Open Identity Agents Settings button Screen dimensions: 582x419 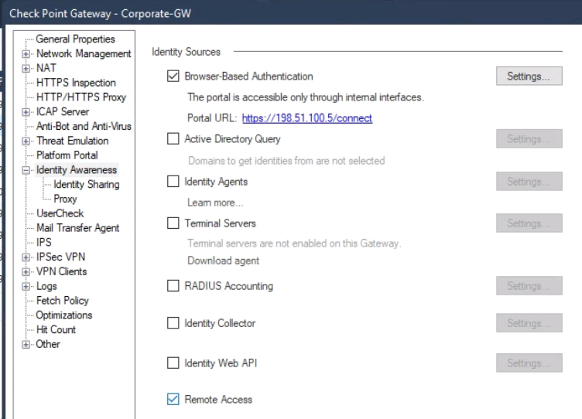[529, 182]
